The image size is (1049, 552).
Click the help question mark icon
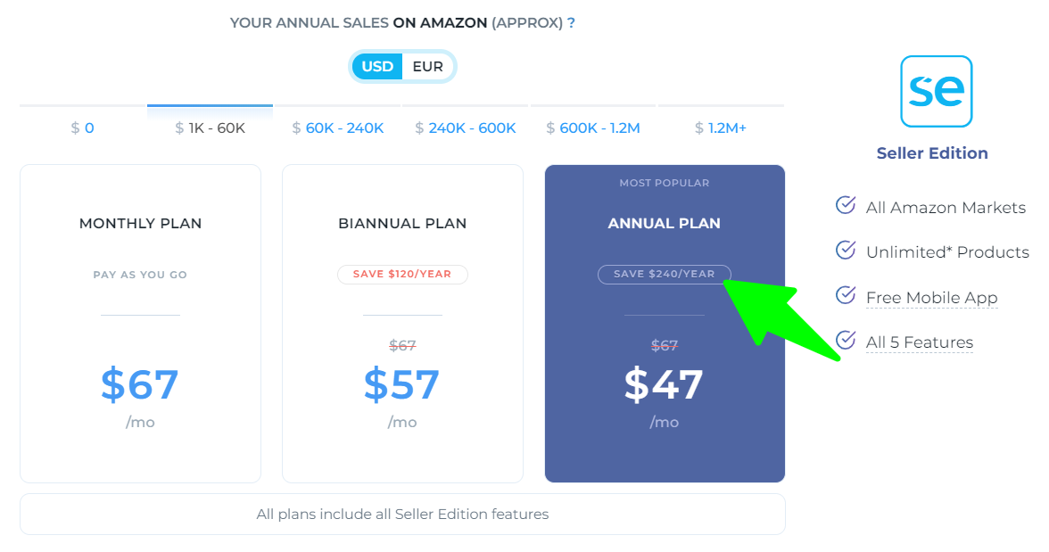[x=571, y=23]
